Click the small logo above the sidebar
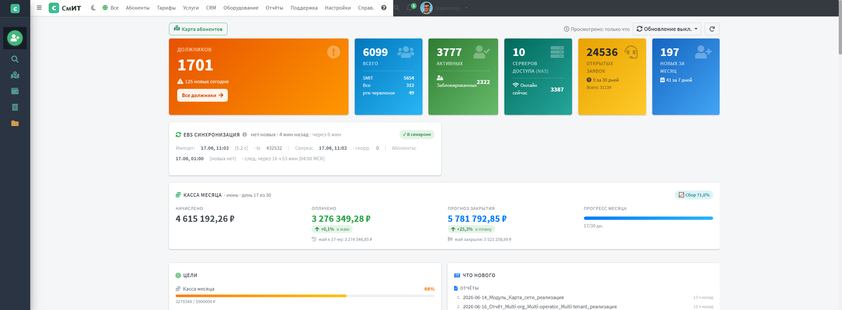This screenshot has height=310, width=842. (x=15, y=9)
